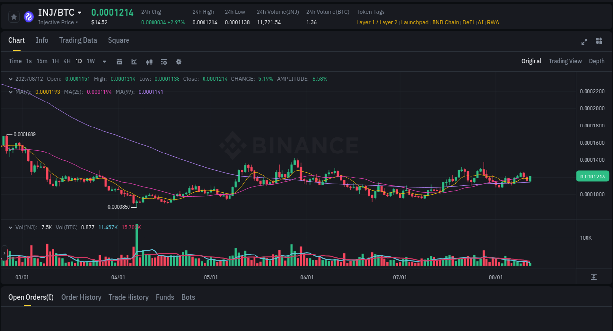Click the Injective coin logo

pos(29,15)
